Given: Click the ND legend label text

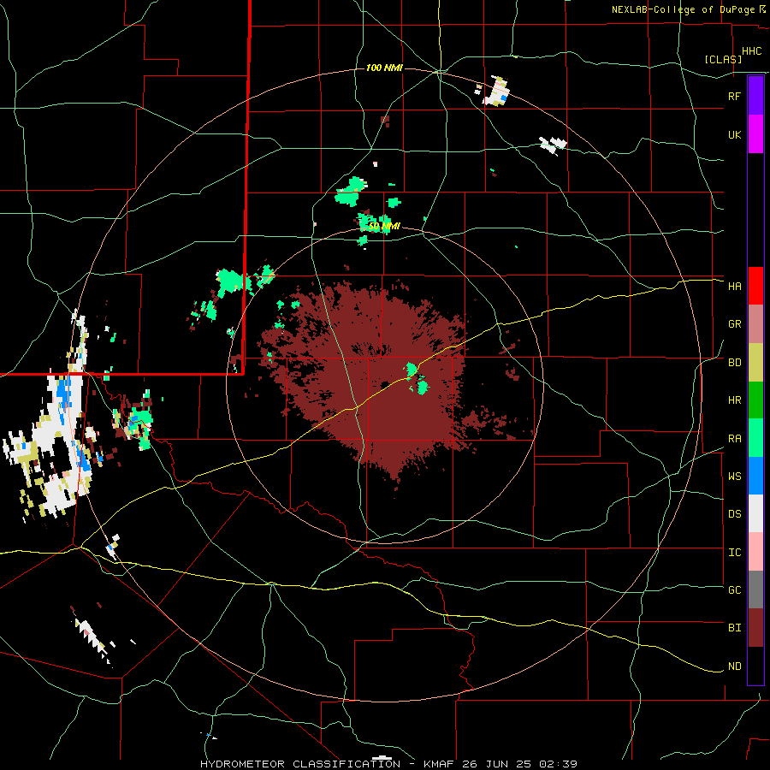Looking at the screenshot, I should (x=734, y=666).
